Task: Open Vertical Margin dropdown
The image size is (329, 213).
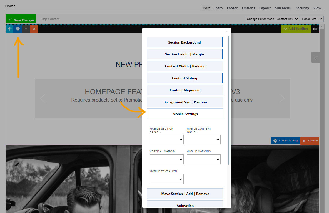Action: 167,159
